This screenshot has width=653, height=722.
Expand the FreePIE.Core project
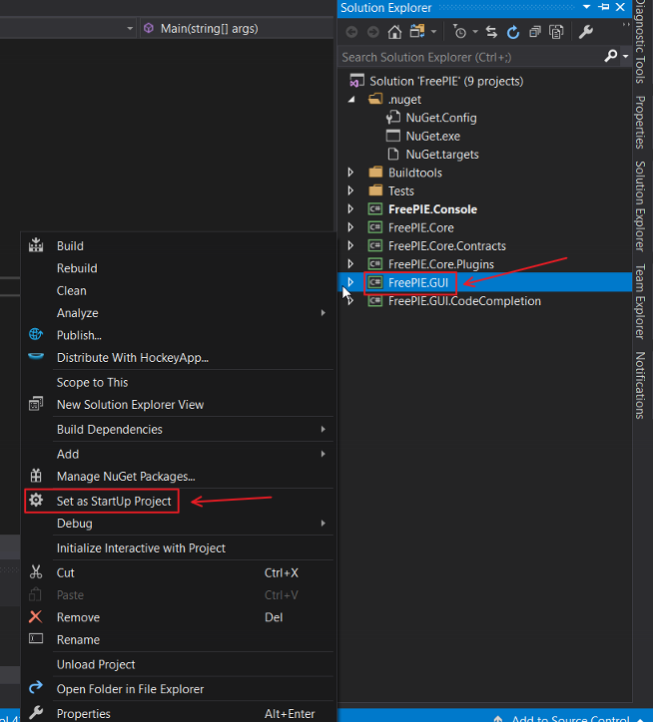pos(350,227)
